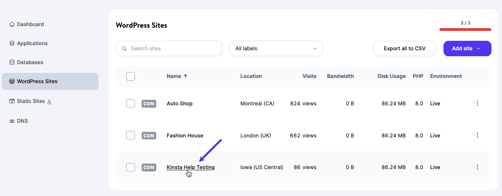Check the Kinsta Help Testing row checkbox
The height and width of the screenshot is (196, 502).
click(x=131, y=167)
